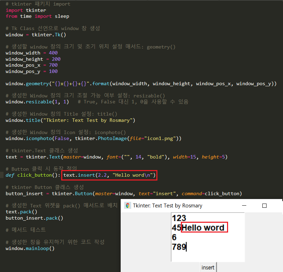
Task: Maximize the Tkinter Text Test window
Action: pyautogui.click(x=264, y=206)
